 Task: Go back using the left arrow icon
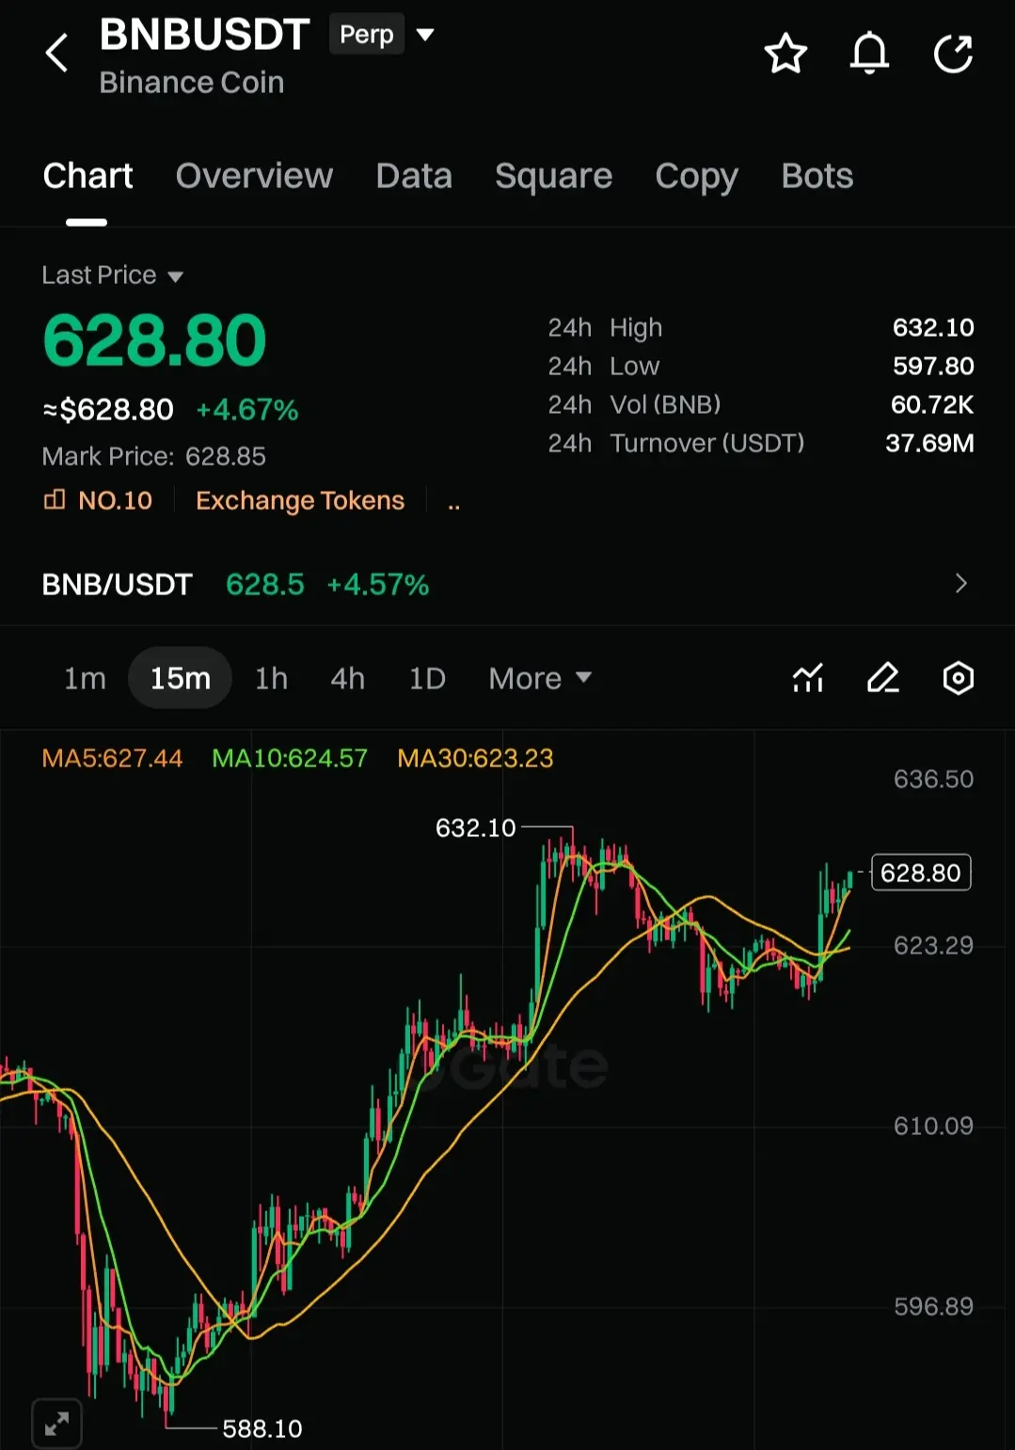pos(57,53)
